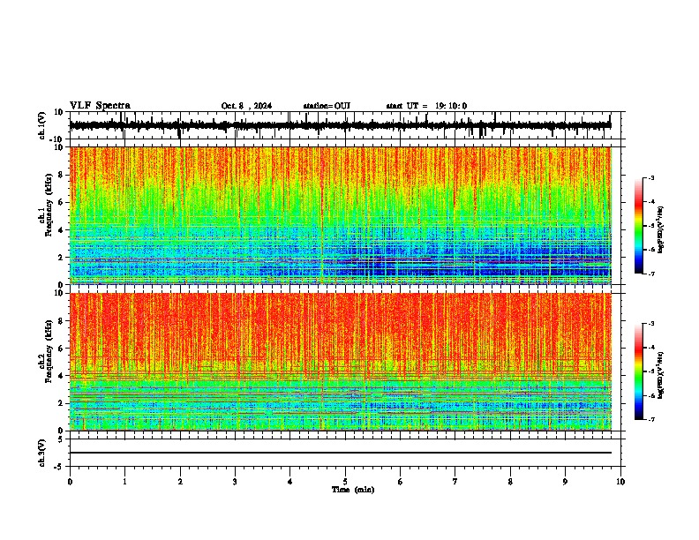Click the color scale bar beside ch.2 spectrogram
The height and width of the screenshot is (540, 699).
pyautogui.click(x=639, y=371)
